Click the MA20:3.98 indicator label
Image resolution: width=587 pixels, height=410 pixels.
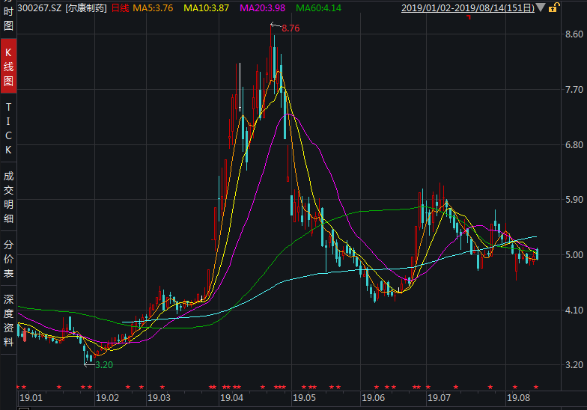[x=262, y=7]
